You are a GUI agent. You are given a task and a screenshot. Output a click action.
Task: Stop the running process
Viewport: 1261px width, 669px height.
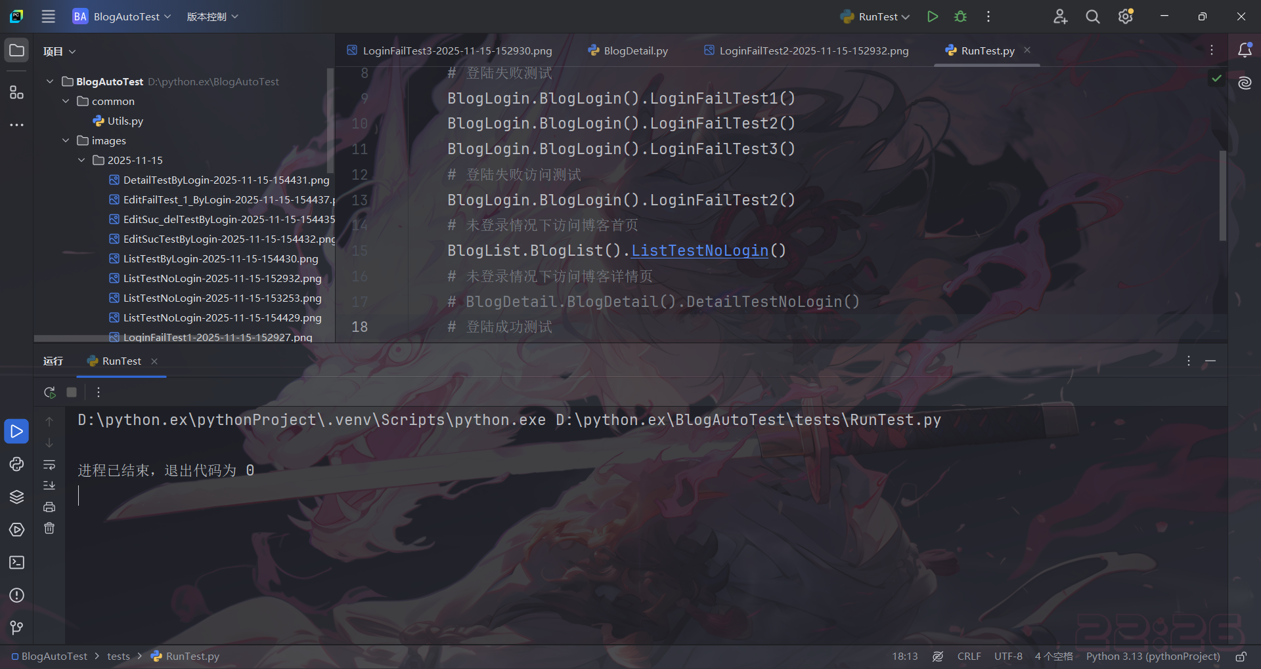(x=72, y=392)
